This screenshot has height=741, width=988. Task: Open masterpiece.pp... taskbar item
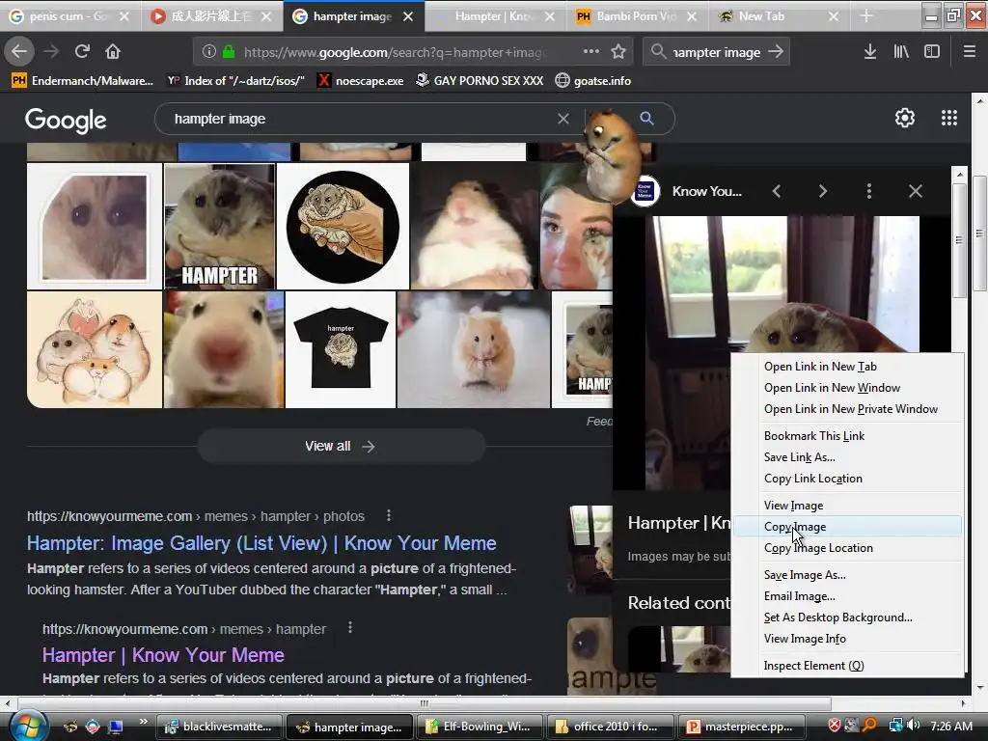coord(741,727)
